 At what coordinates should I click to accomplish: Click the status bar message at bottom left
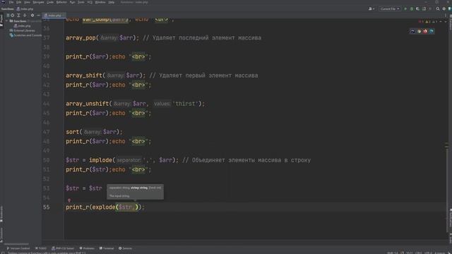pos(47,253)
